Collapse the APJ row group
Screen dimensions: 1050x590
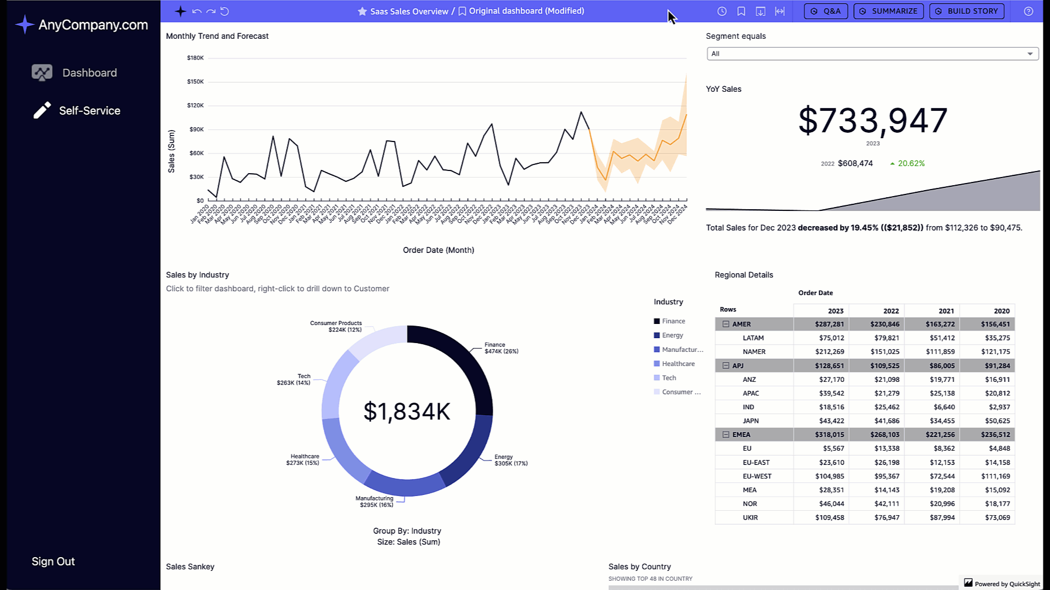tap(726, 365)
